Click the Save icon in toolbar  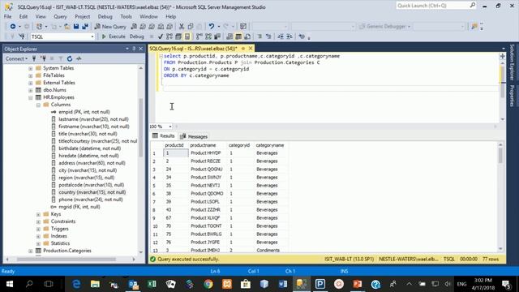76,27
